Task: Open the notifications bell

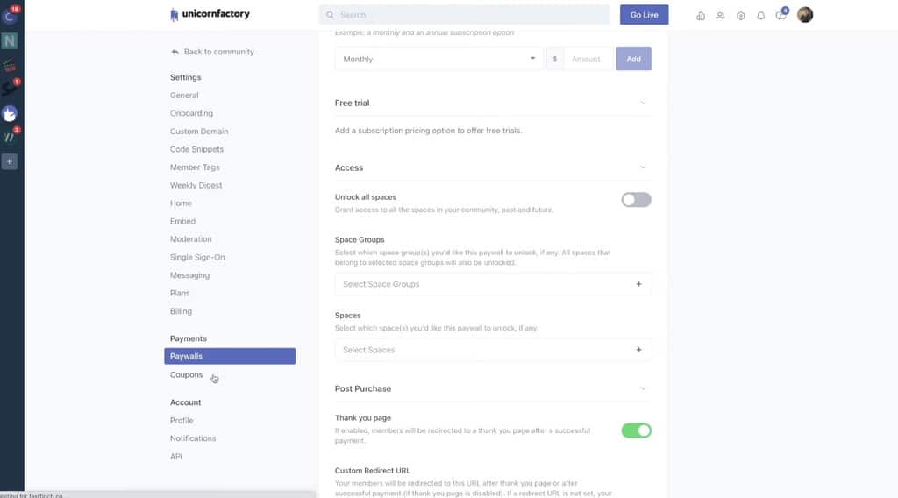Action: click(760, 15)
